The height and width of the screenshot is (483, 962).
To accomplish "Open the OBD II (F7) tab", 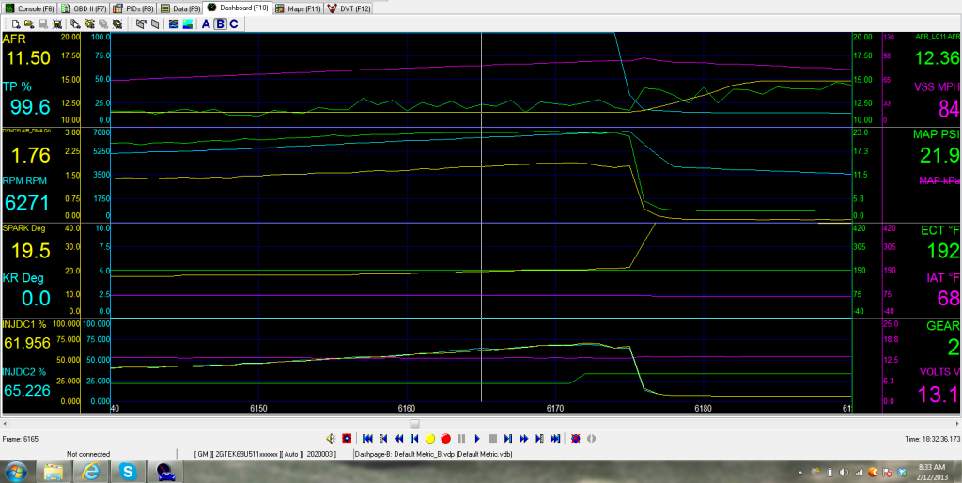I will pos(83,8).
